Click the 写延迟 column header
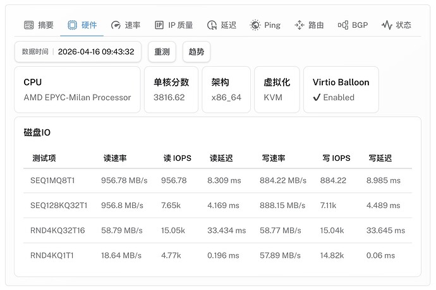The image size is (436, 290). click(380, 158)
